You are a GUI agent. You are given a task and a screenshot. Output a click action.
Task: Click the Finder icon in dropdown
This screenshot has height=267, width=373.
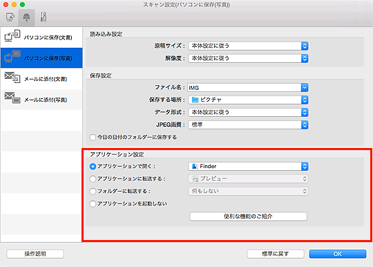[195, 166]
